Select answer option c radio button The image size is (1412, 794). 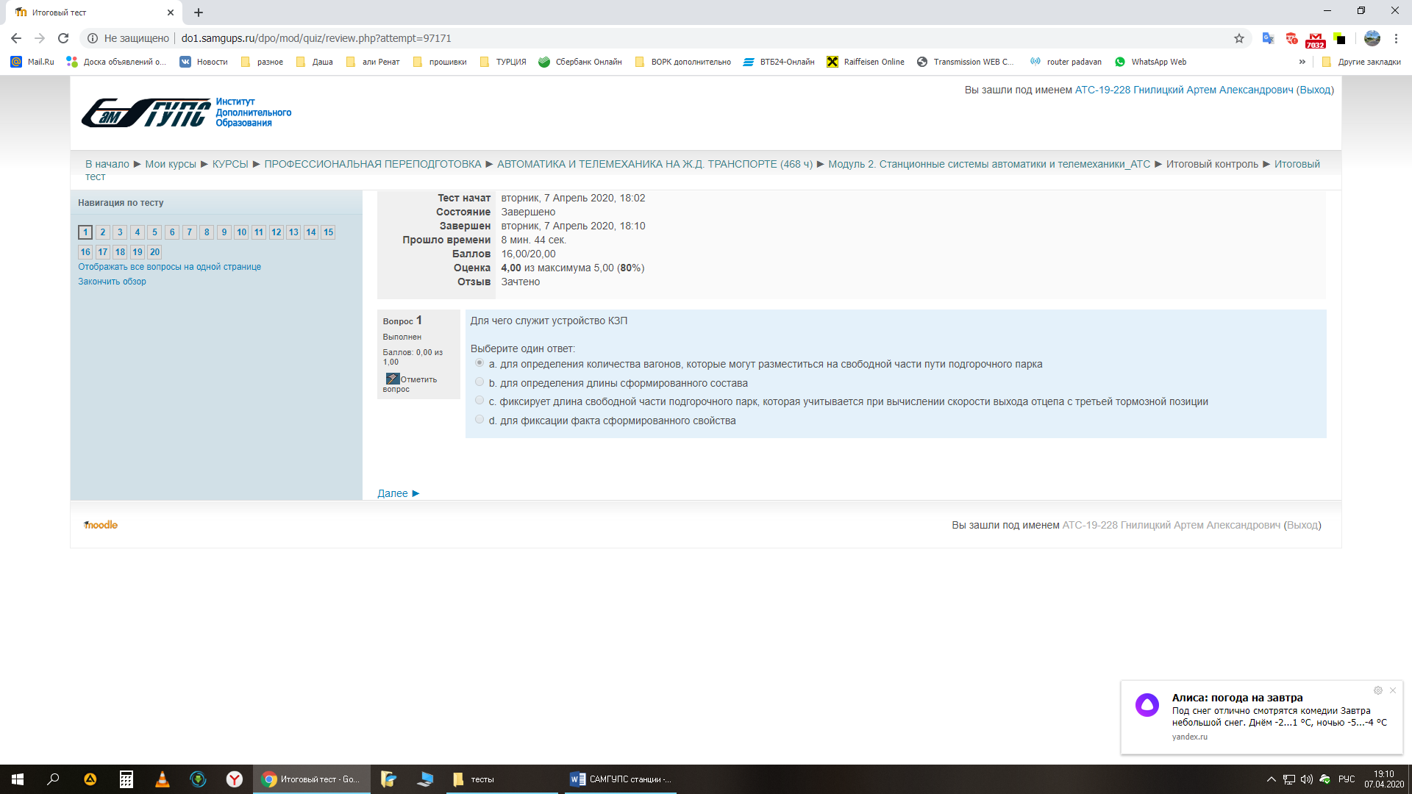point(479,401)
